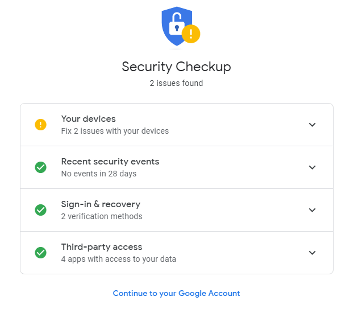Select the Recent security events heading
This screenshot has width=358, height=313.
(x=110, y=162)
